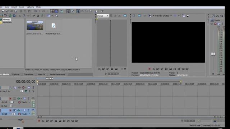Image resolution: width=230 pixels, height=129 pixels.
Task: Preview video on external monitor
Action: click(x=139, y=16)
